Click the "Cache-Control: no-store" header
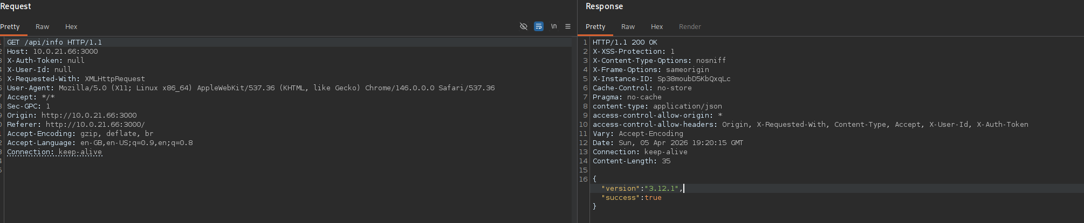This screenshot has height=223, width=1084. 642,88
